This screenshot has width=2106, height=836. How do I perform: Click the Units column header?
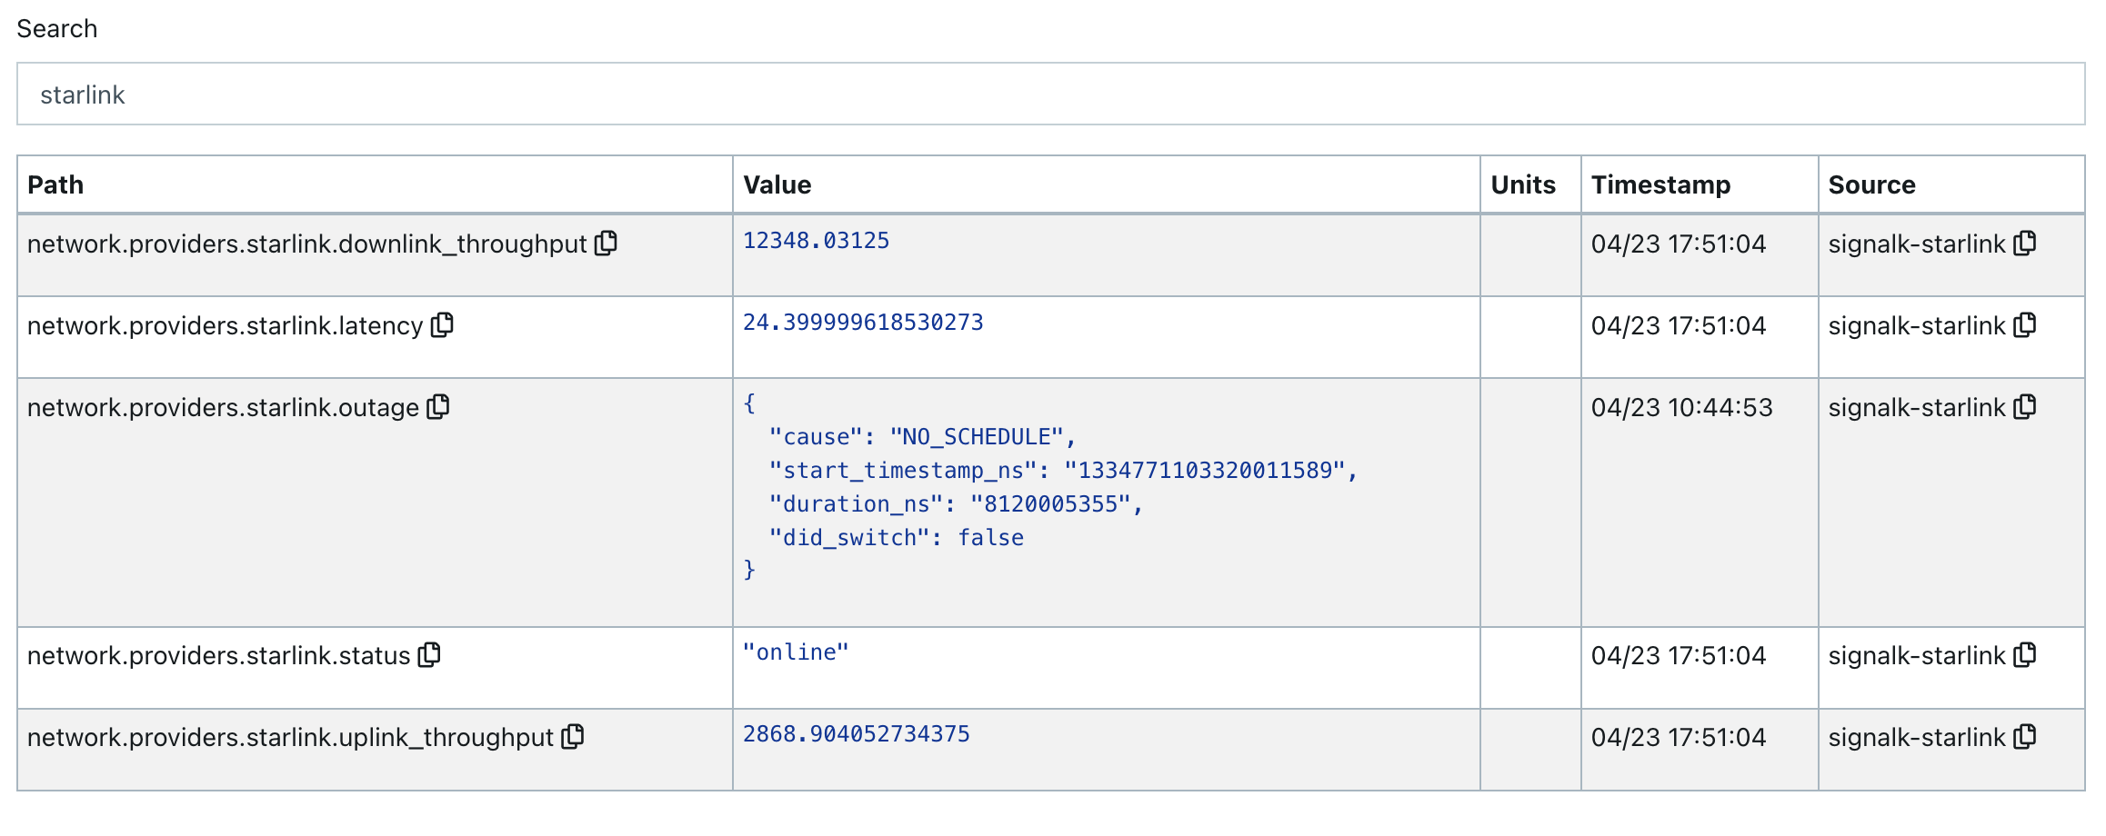point(1523,185)
